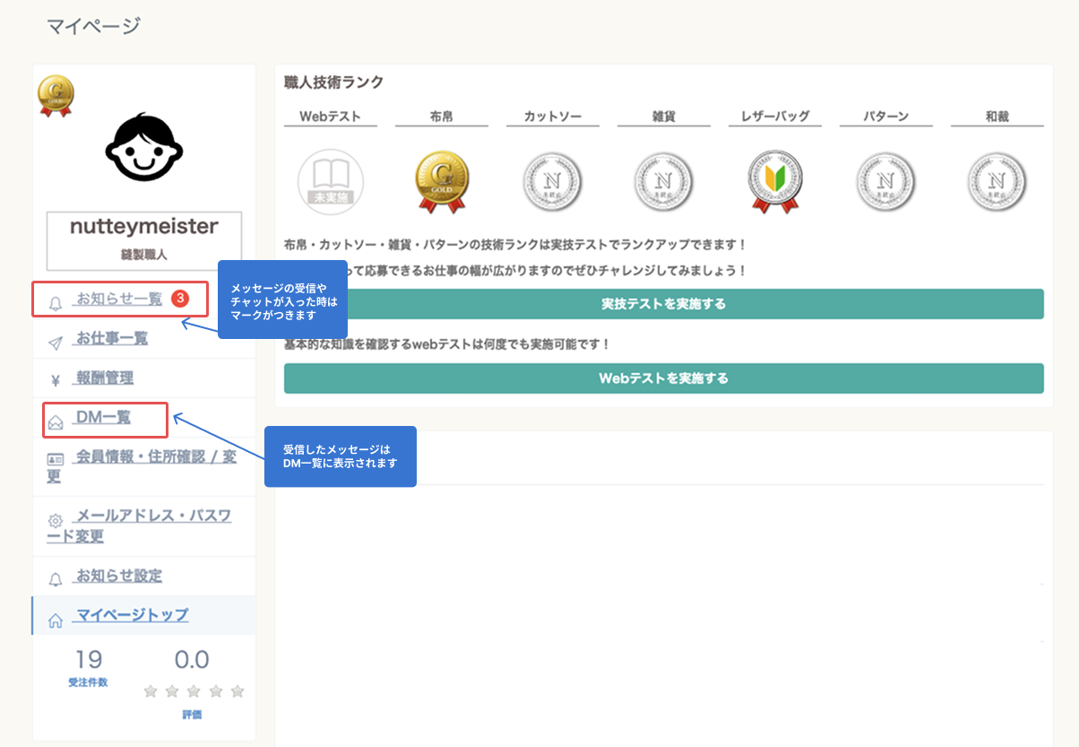Click the Webテストを実施する button
Screen dimensions: 1079x747
[664, 378]
